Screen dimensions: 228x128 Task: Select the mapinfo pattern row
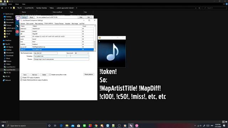click(x=57, y=36)
